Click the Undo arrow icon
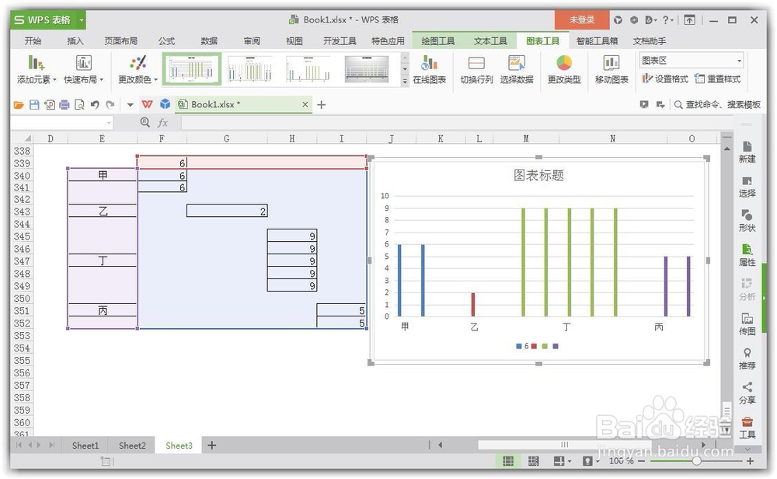The height and width of the screenshot is (479, 777). (95, 105)
